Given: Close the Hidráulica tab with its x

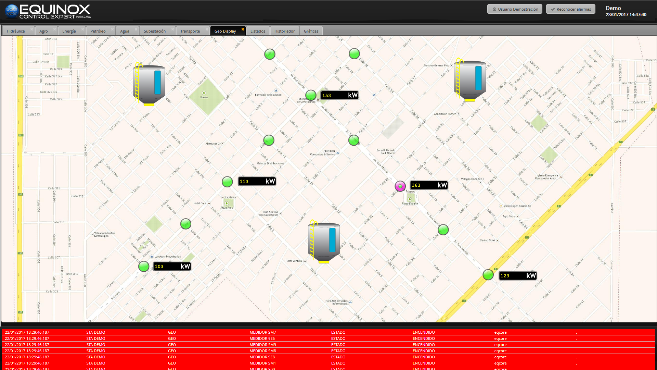Looking at the screenshot, I should (x=31, y=29).
